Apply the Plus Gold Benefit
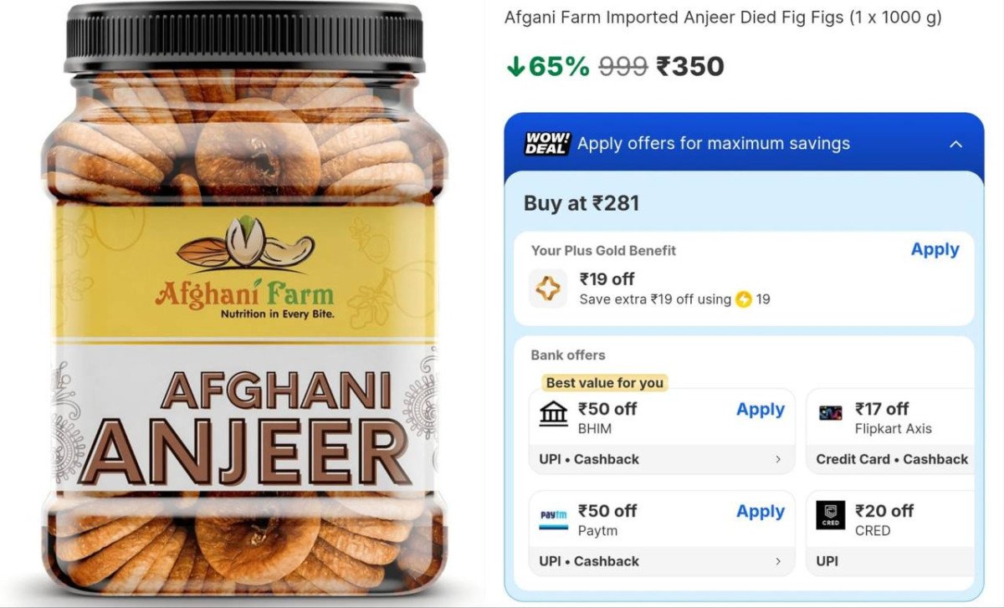1004x608 pixels. (x=935, y=249)
